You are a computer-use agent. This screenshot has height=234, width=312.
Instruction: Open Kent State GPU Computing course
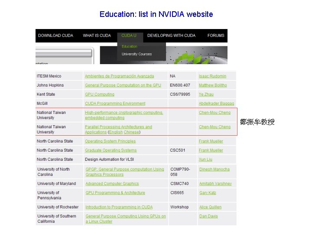point(100,94)
